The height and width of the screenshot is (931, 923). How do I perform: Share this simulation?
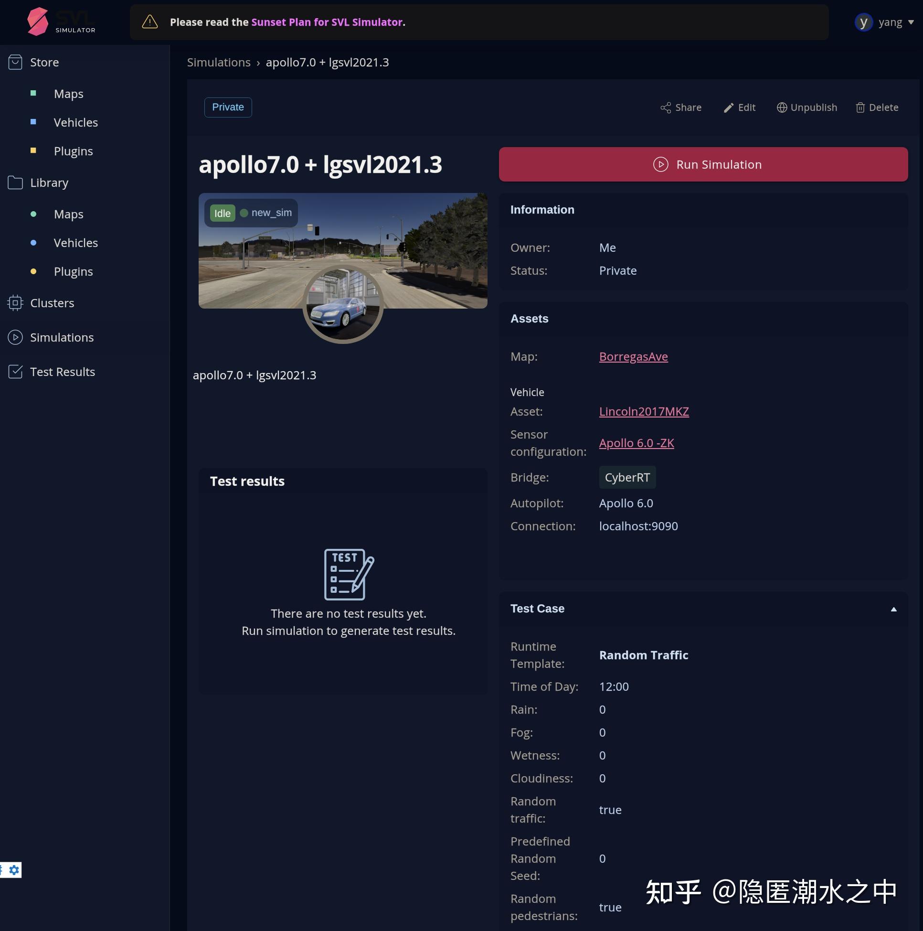point(681,107)
